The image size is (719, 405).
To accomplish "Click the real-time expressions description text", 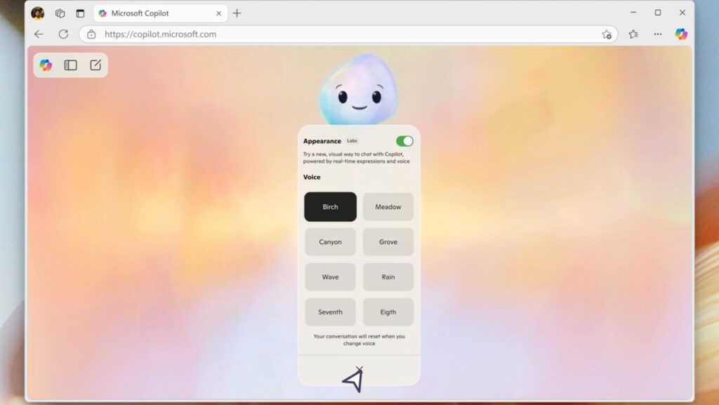I will pyautogui.click(x=356, y=158).
